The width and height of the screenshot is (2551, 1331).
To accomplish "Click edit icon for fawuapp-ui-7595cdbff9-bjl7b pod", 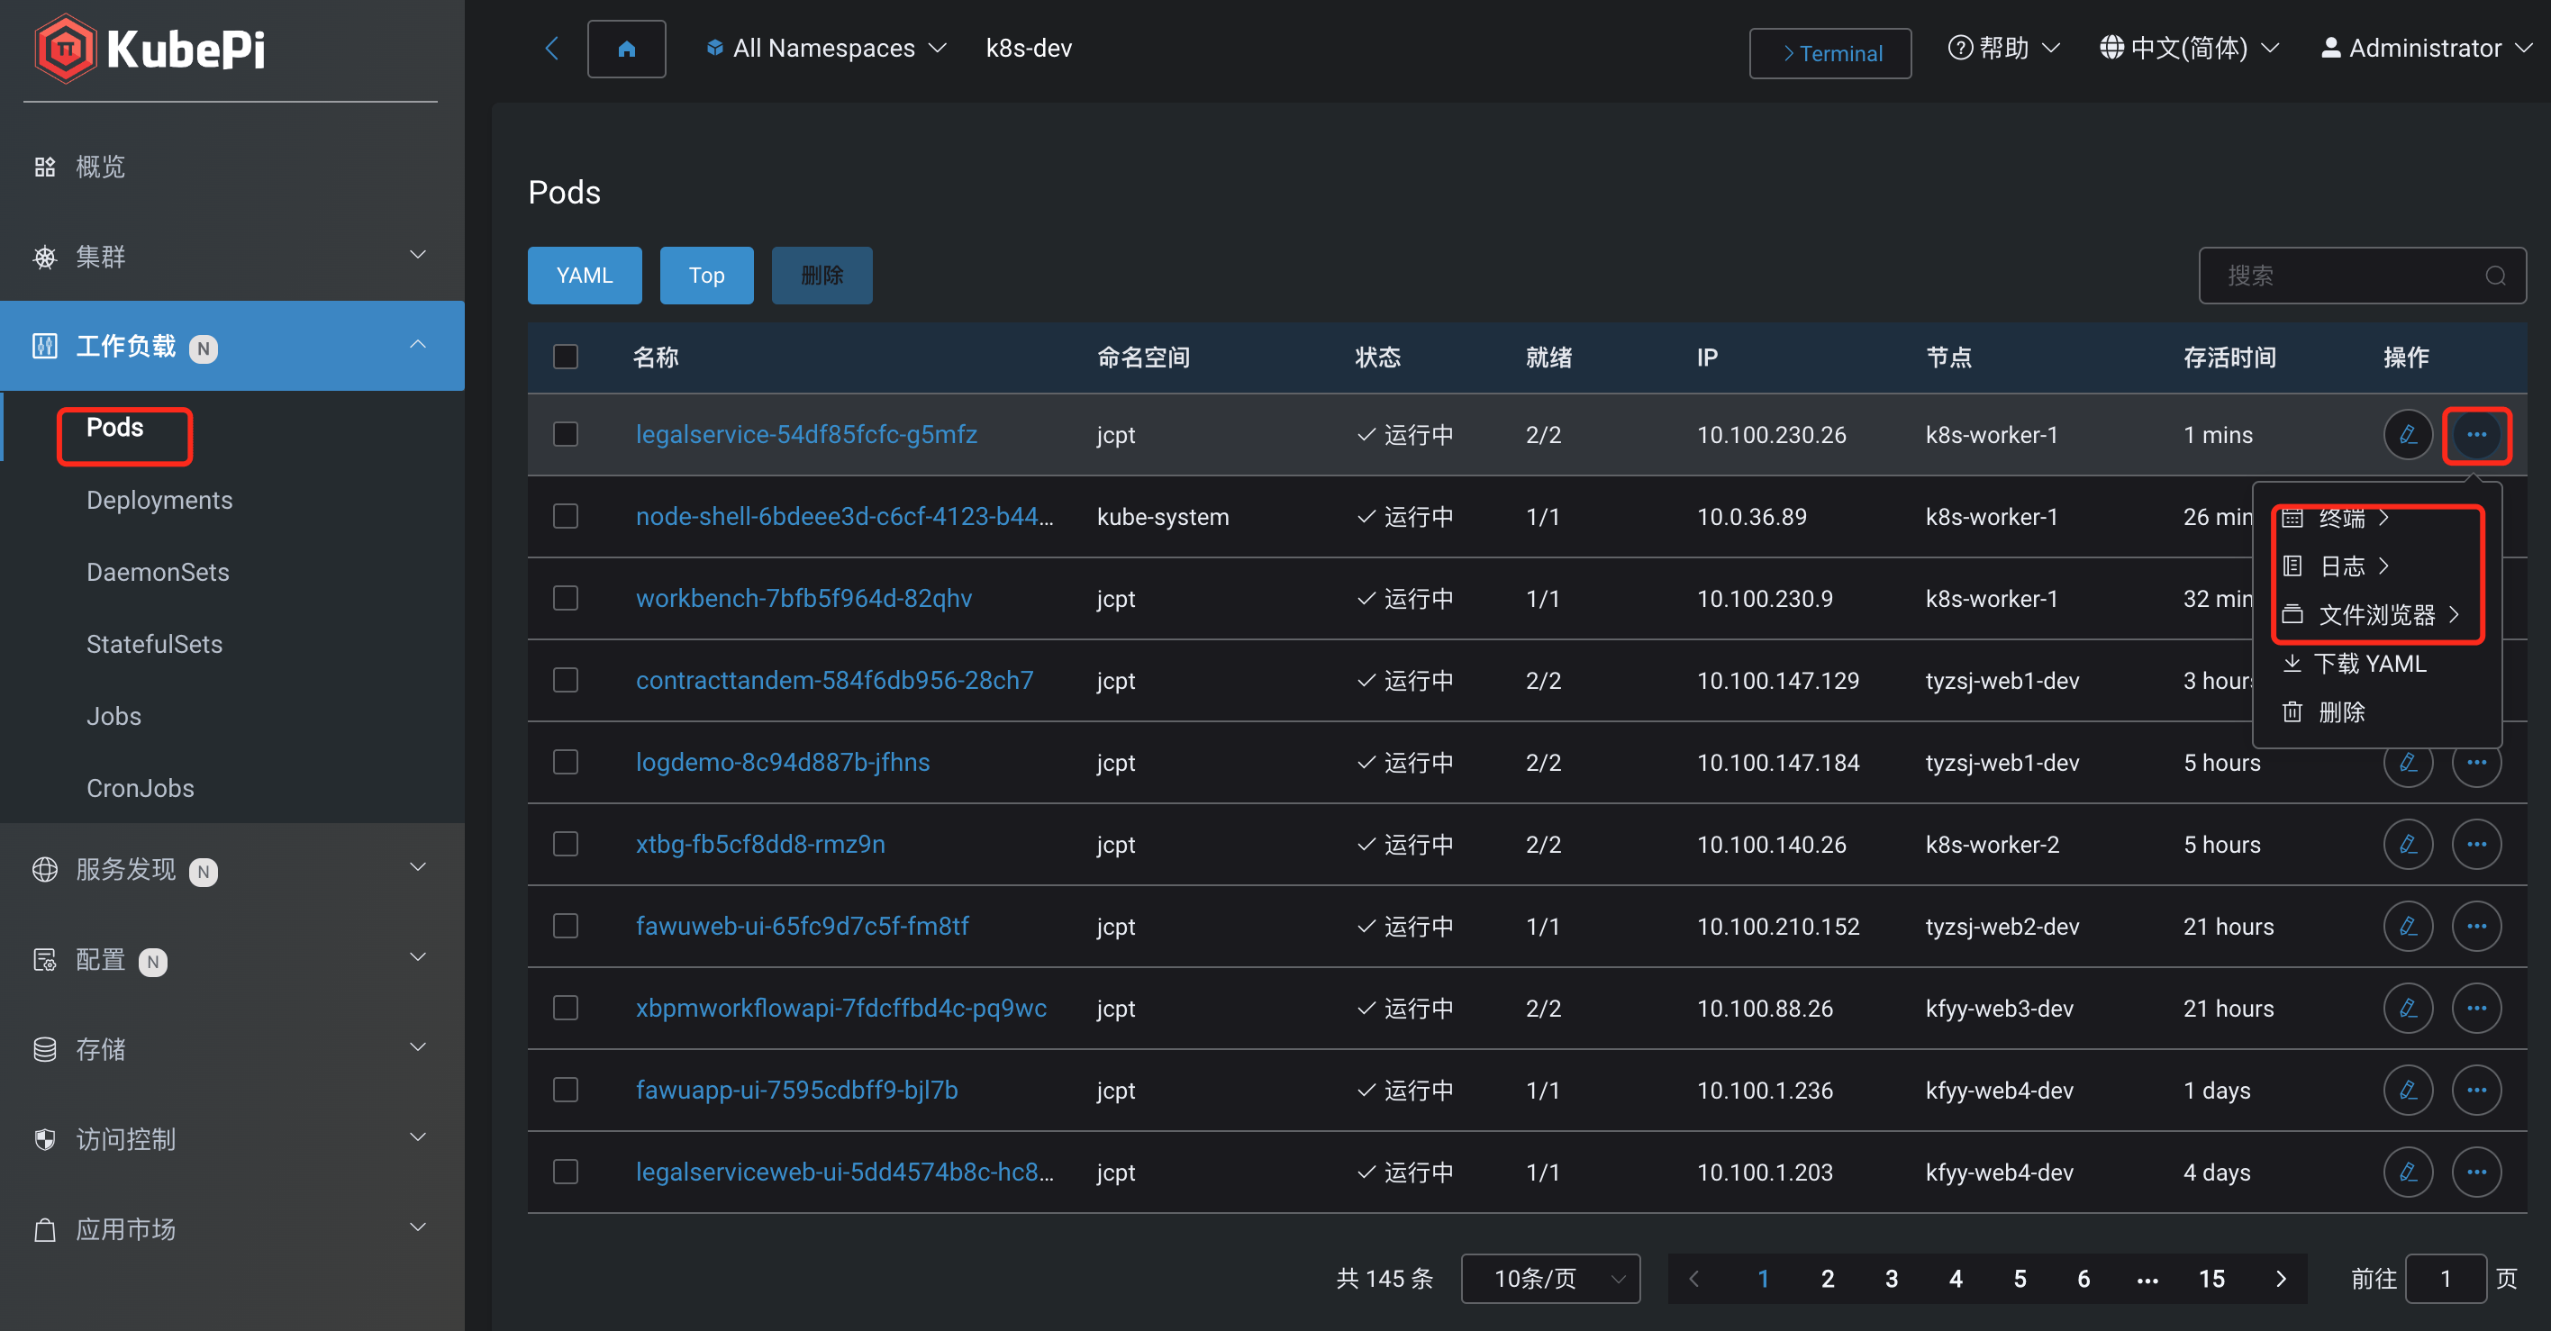I will tap(2408, 1091).
